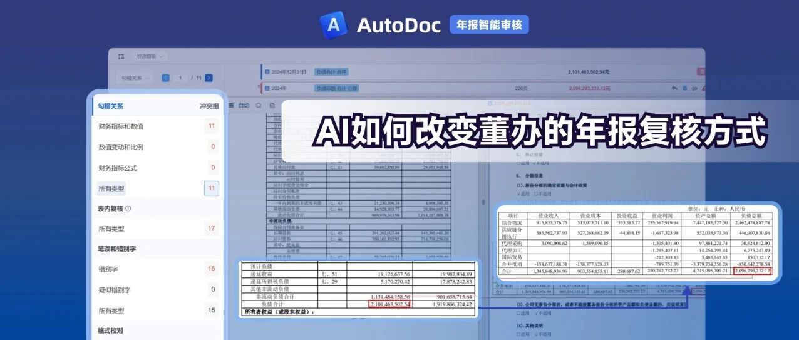Click the 营业收入 column header
Image resolution: width=799 pixels, height=340 pixels.
click(x=550, y=215)
